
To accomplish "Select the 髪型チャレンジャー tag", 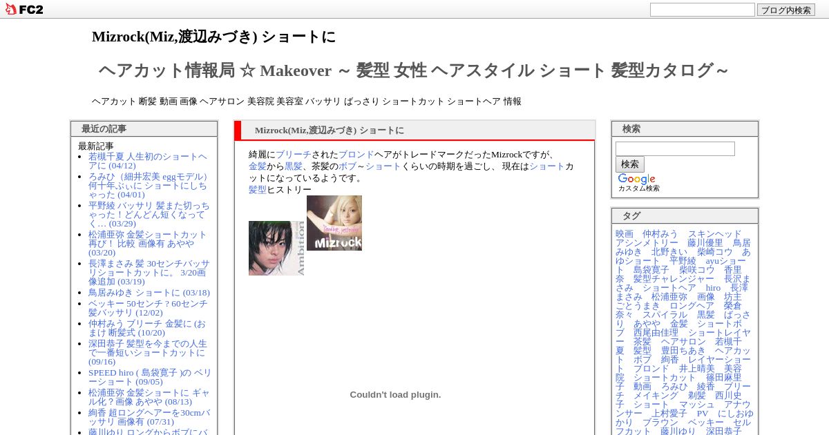I will [x=674, y=279].
